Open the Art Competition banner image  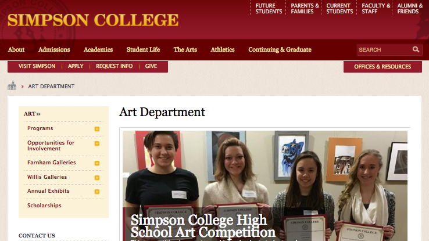pos(265,186)
